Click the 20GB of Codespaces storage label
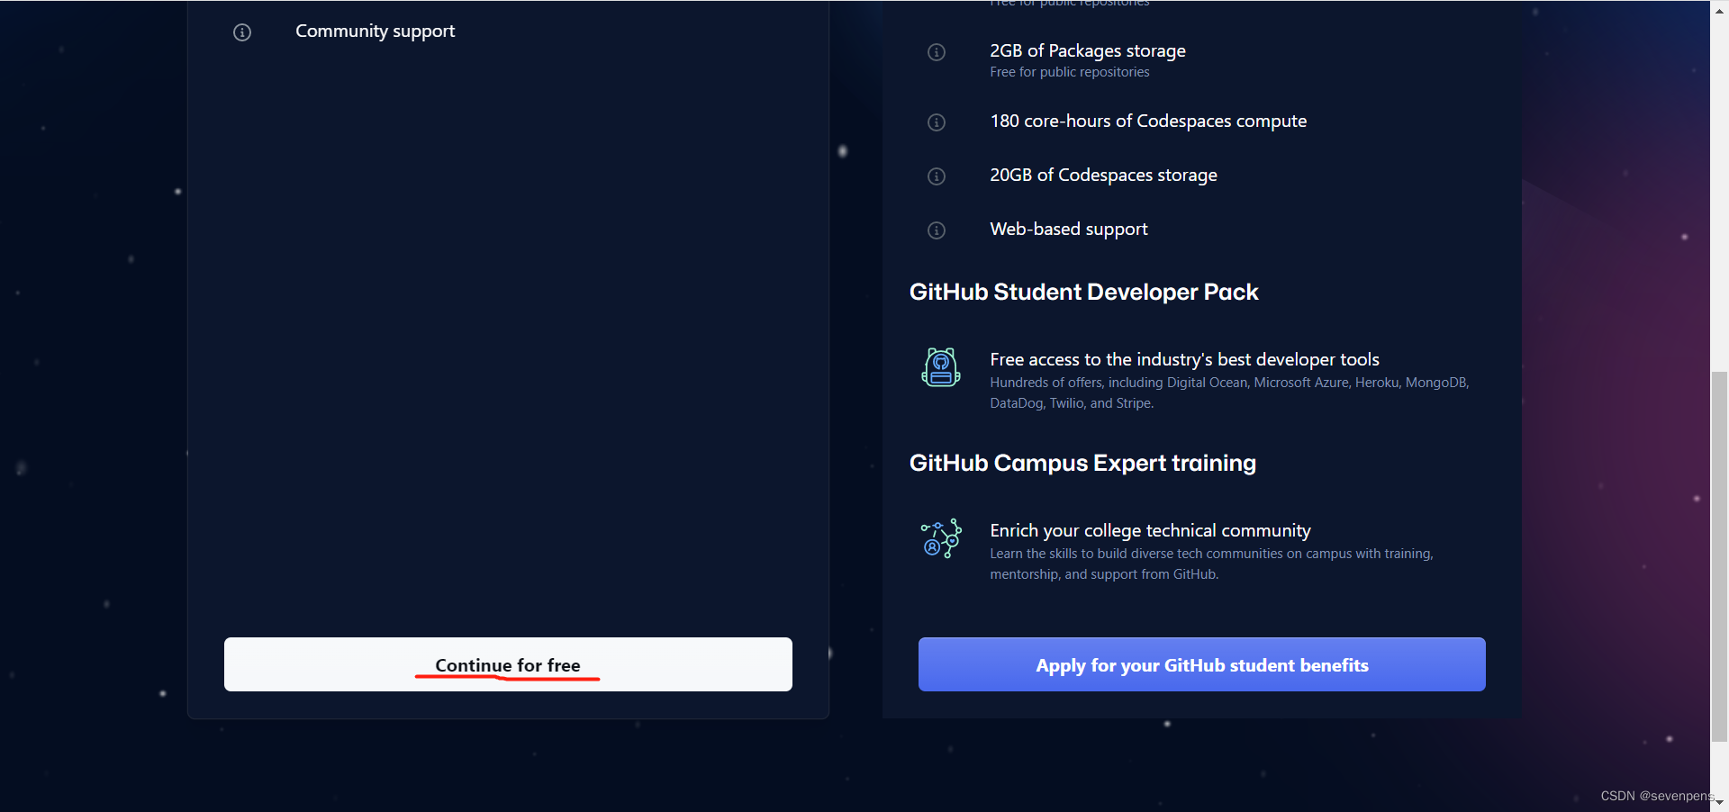The width and height of the screenshot is (1729, 812). 1103,176
